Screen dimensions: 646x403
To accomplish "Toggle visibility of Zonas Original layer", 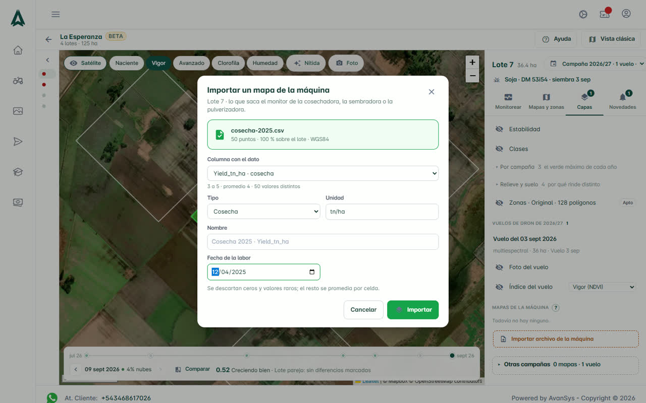I will [500, 203].
